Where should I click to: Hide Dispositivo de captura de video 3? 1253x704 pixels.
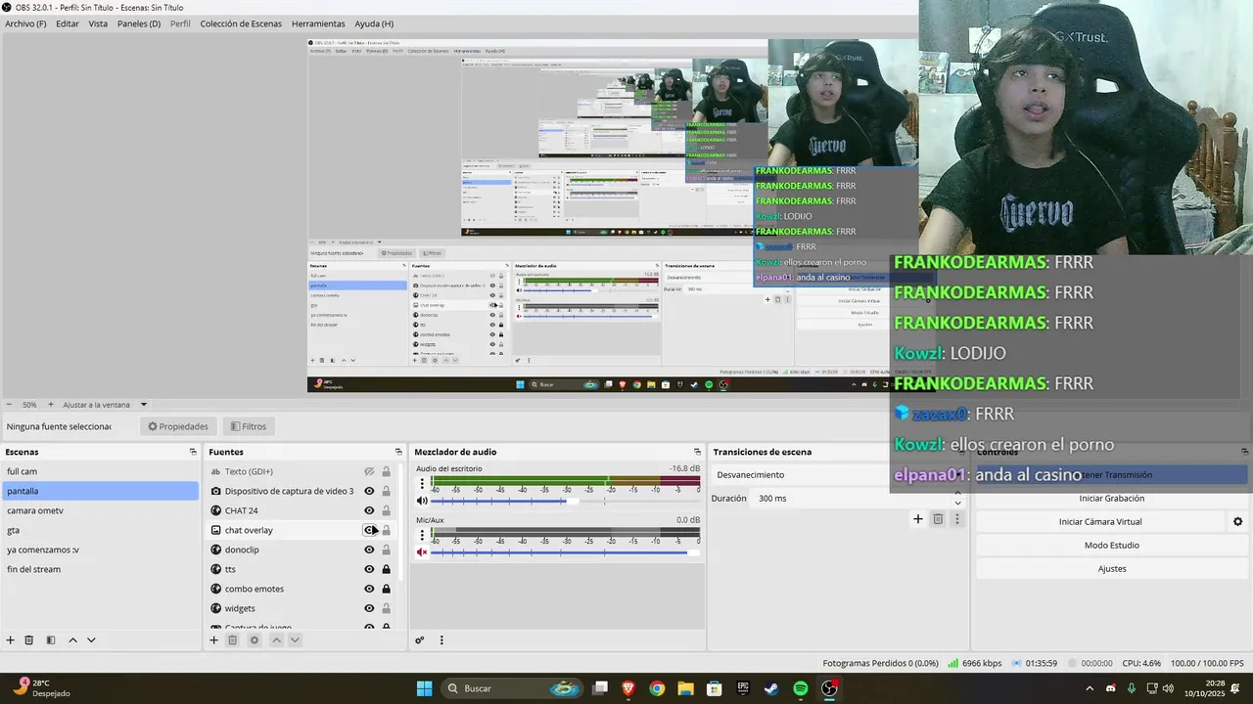point(369,491)
